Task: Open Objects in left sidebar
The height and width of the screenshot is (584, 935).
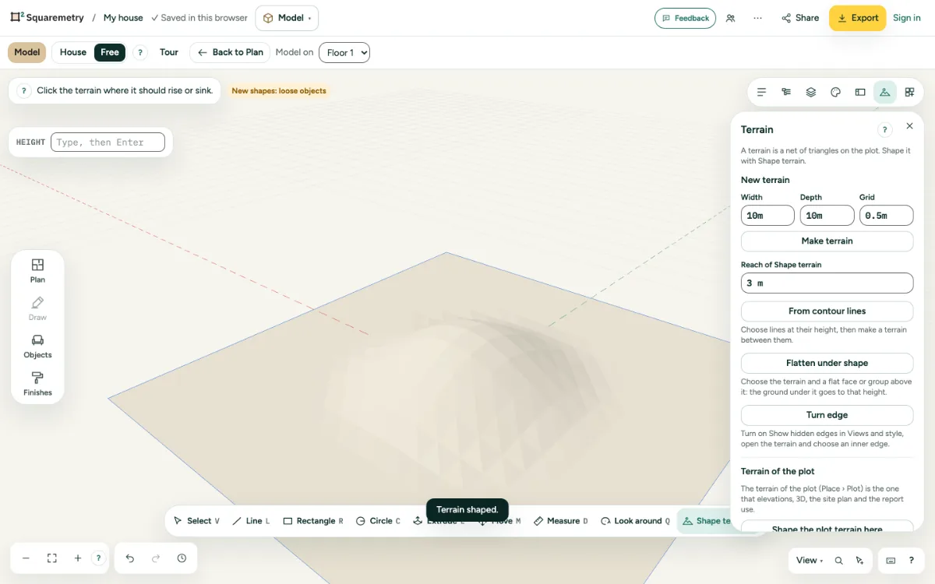Action: tap(37, 346)
